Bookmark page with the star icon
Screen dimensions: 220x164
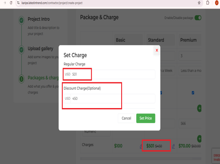click(x=199, y=3)
